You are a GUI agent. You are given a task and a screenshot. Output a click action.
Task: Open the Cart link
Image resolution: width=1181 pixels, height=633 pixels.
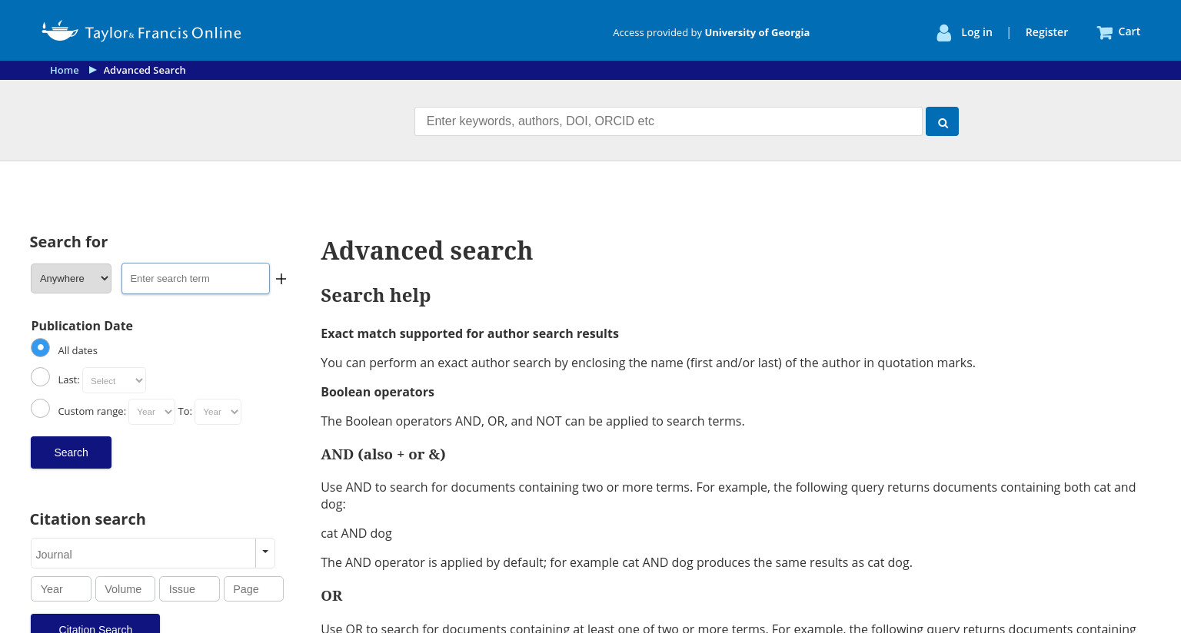[1129, 31]
